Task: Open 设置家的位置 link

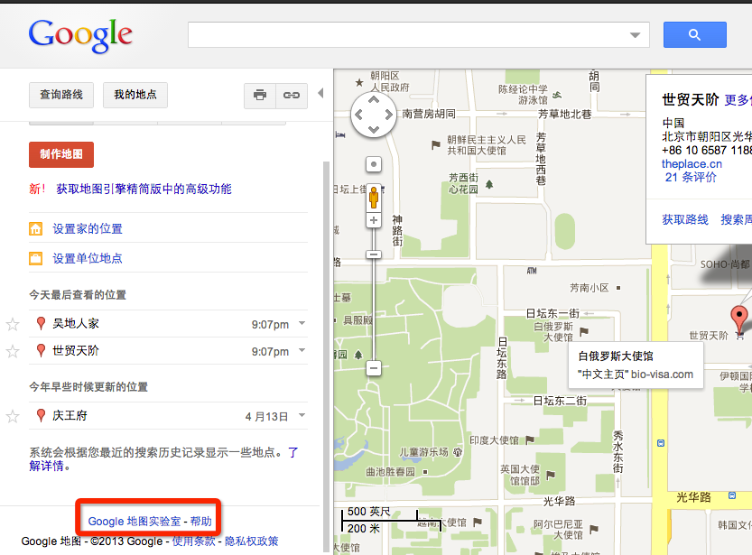Action: pos(88,228)
